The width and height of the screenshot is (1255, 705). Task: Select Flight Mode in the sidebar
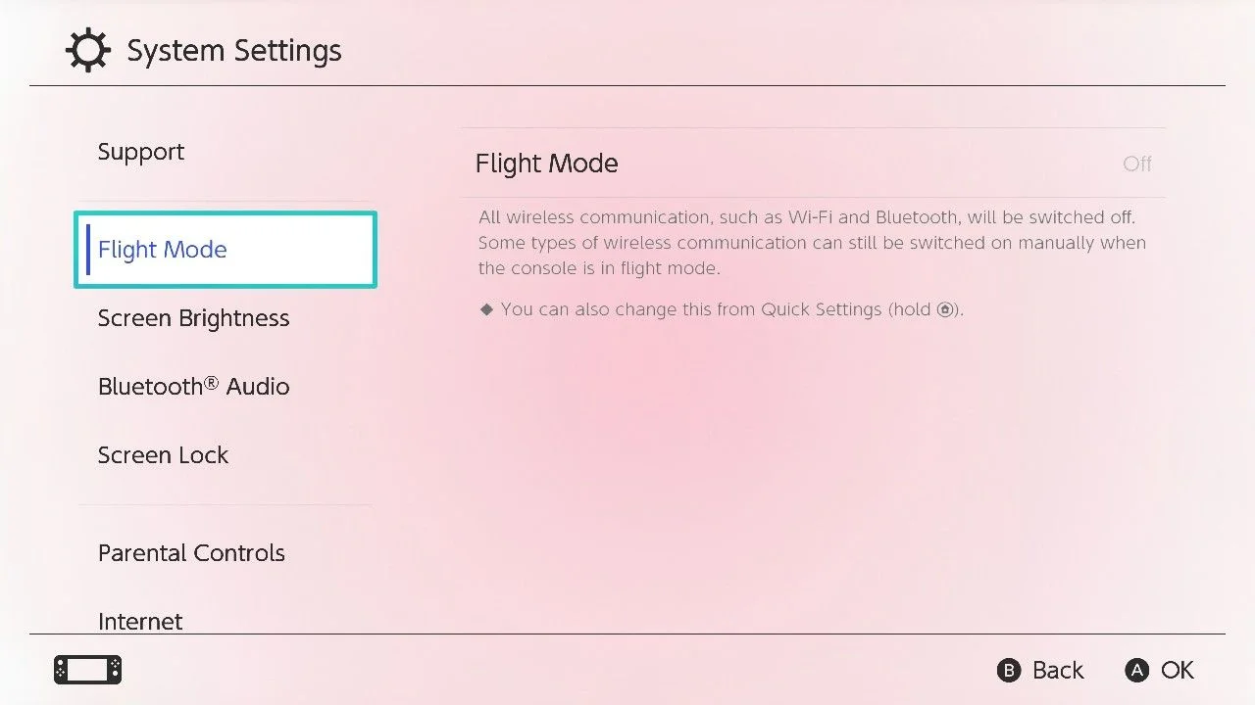tap(226, 250)
